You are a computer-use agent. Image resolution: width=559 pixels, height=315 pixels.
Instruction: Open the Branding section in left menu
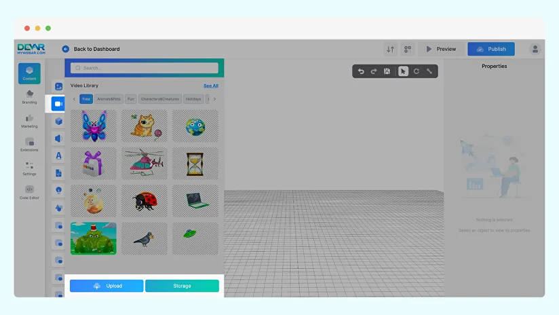coord(29,97)
